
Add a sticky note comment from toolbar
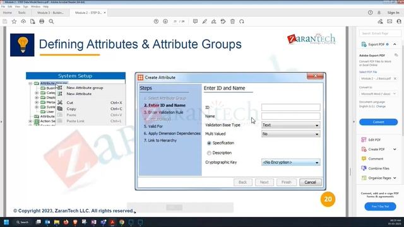[x=195, y=21]
